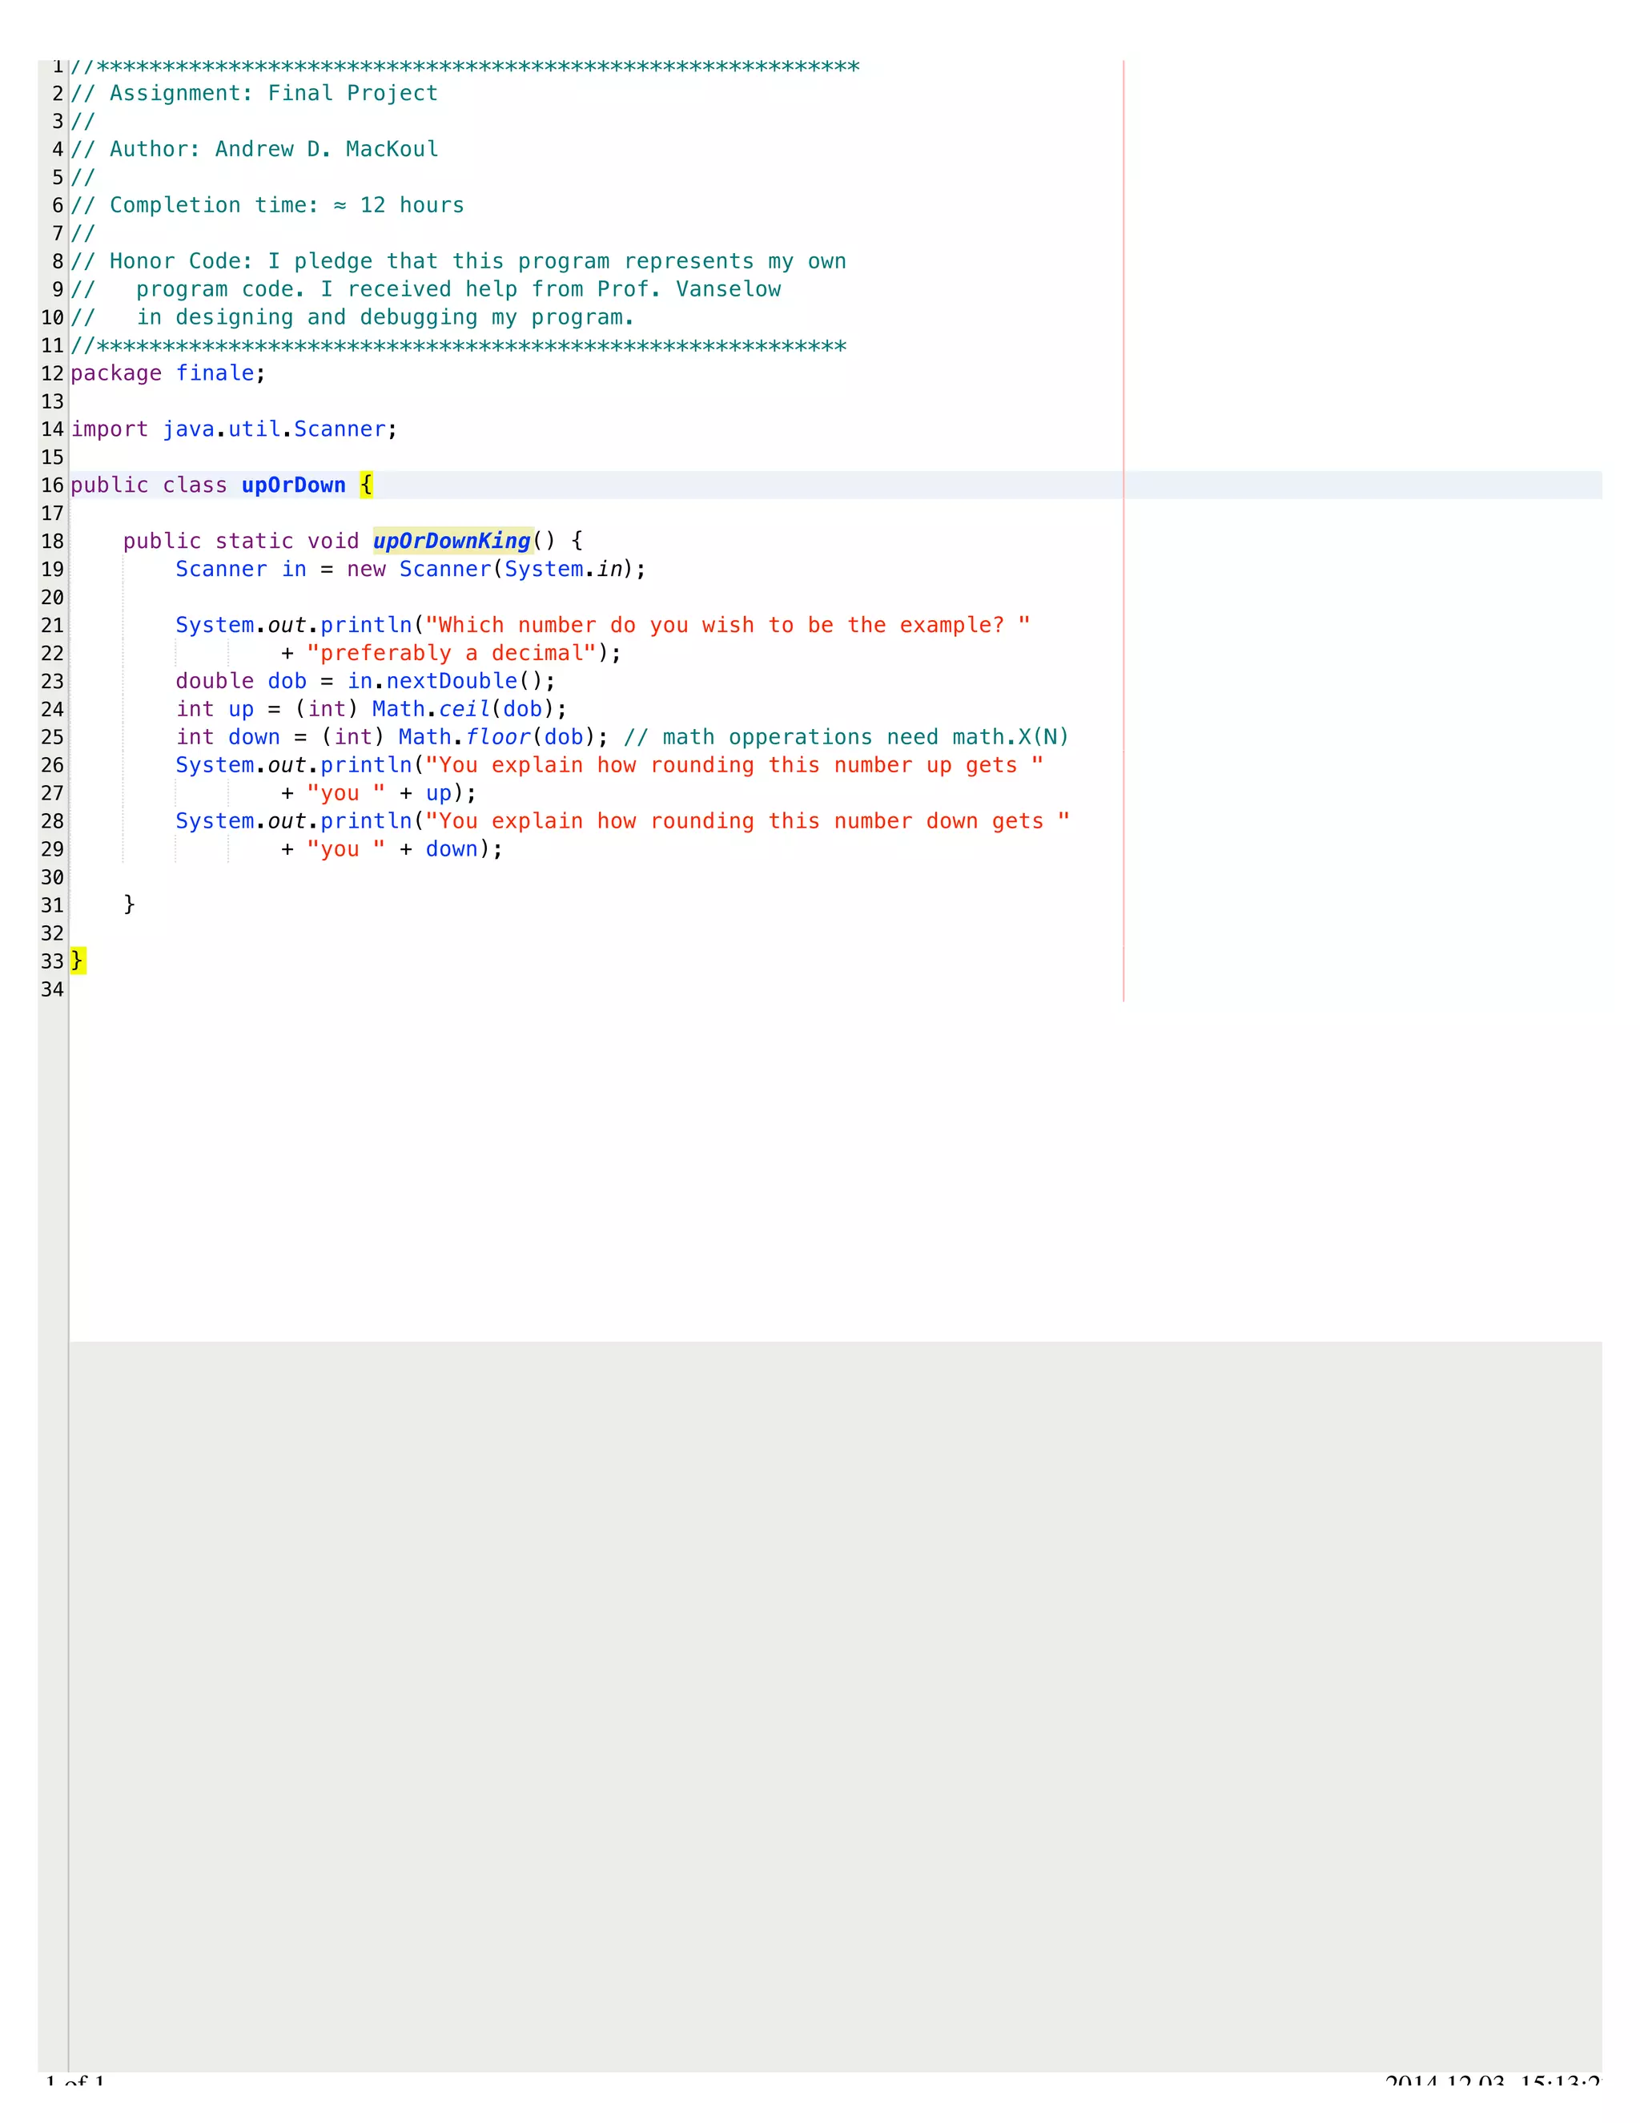Click the asterisk comment line 11
Screen dimensions: 1640x2123
click(x=459, y=346)
